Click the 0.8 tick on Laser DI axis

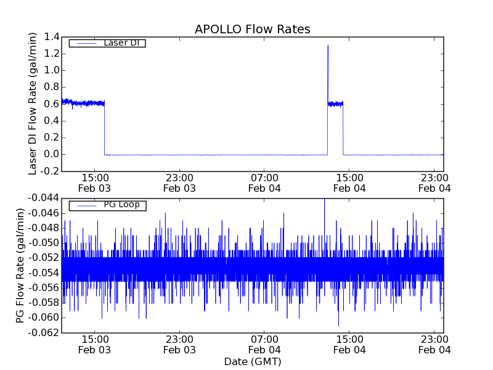coord(51,87)
